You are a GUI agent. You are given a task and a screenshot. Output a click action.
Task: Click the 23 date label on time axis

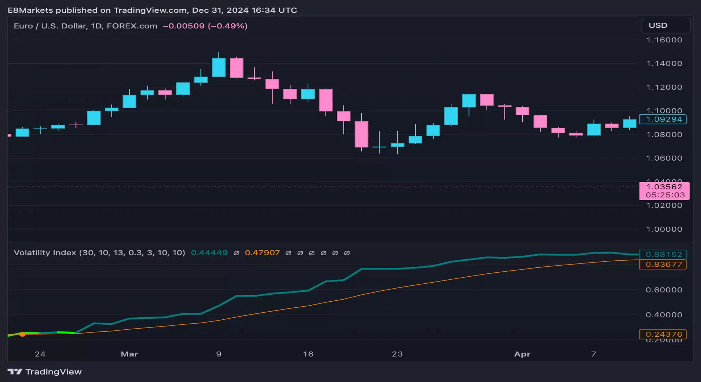(x=397, y=354)
